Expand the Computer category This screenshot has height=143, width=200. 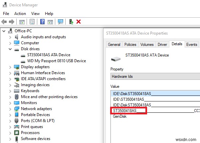tap(10, 43)
